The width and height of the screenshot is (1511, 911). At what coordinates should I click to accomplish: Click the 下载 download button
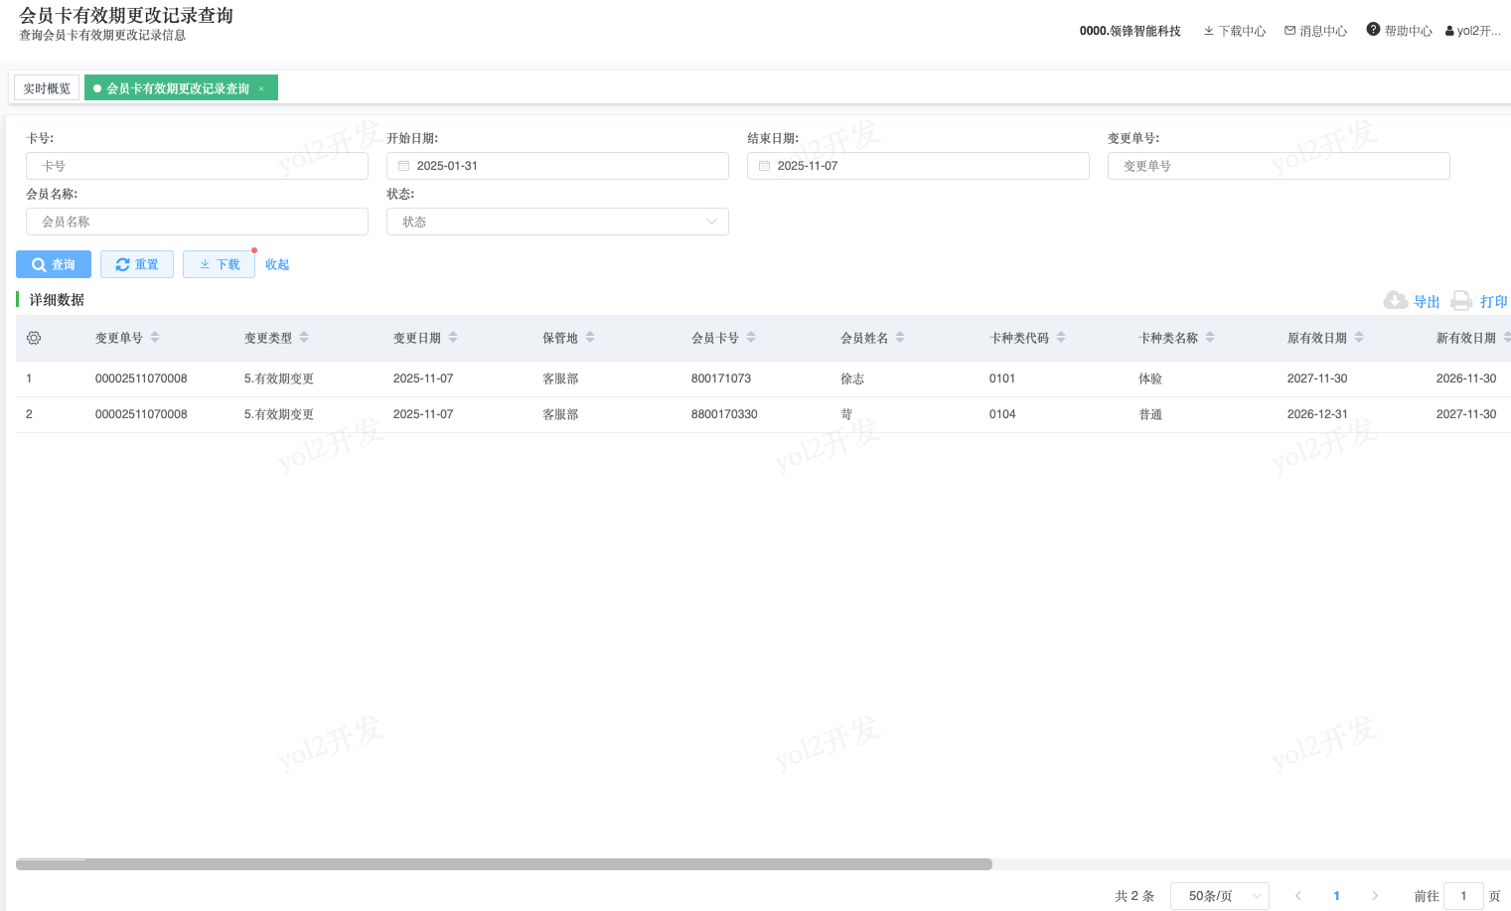(x=219, y=264)
